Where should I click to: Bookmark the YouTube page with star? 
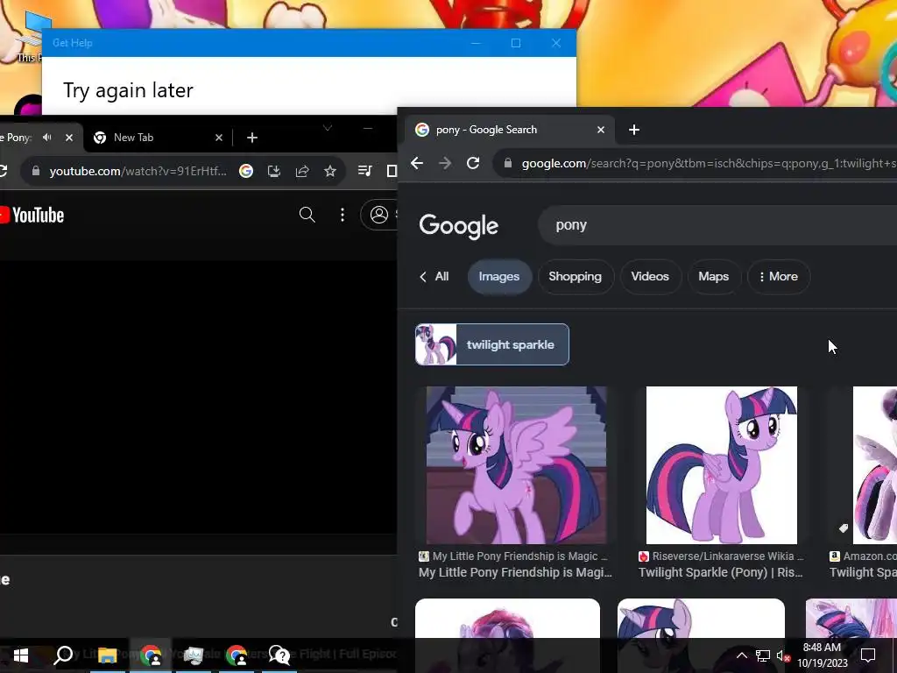pos(330,171)
